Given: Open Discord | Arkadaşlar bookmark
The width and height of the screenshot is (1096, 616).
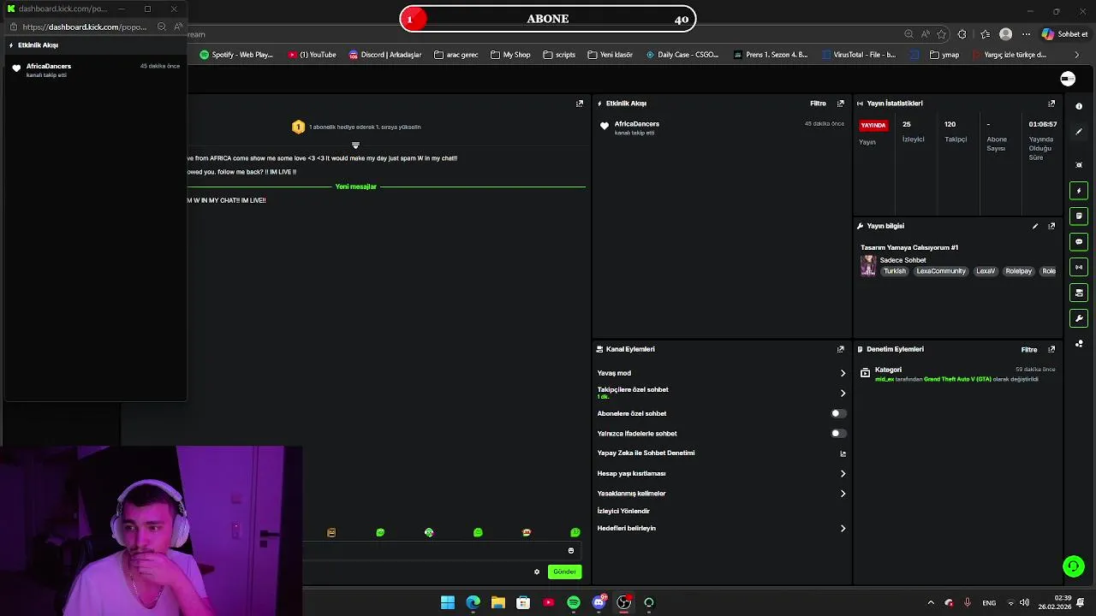Looking at the screenshot, I should [x=385, y=55].
